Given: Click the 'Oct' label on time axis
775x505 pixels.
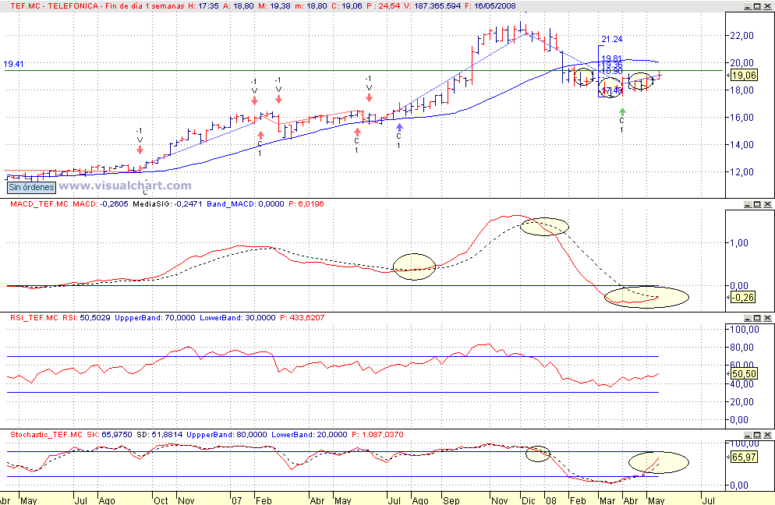Looking at the screenshot, I should pyautogui.click(x=161, y=500).
